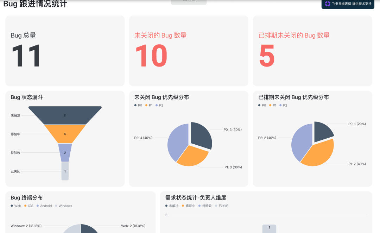
Task: Toggle the iOS legend in Bug 终端分布
Action: pyautogui.click(x=28, y=206)
